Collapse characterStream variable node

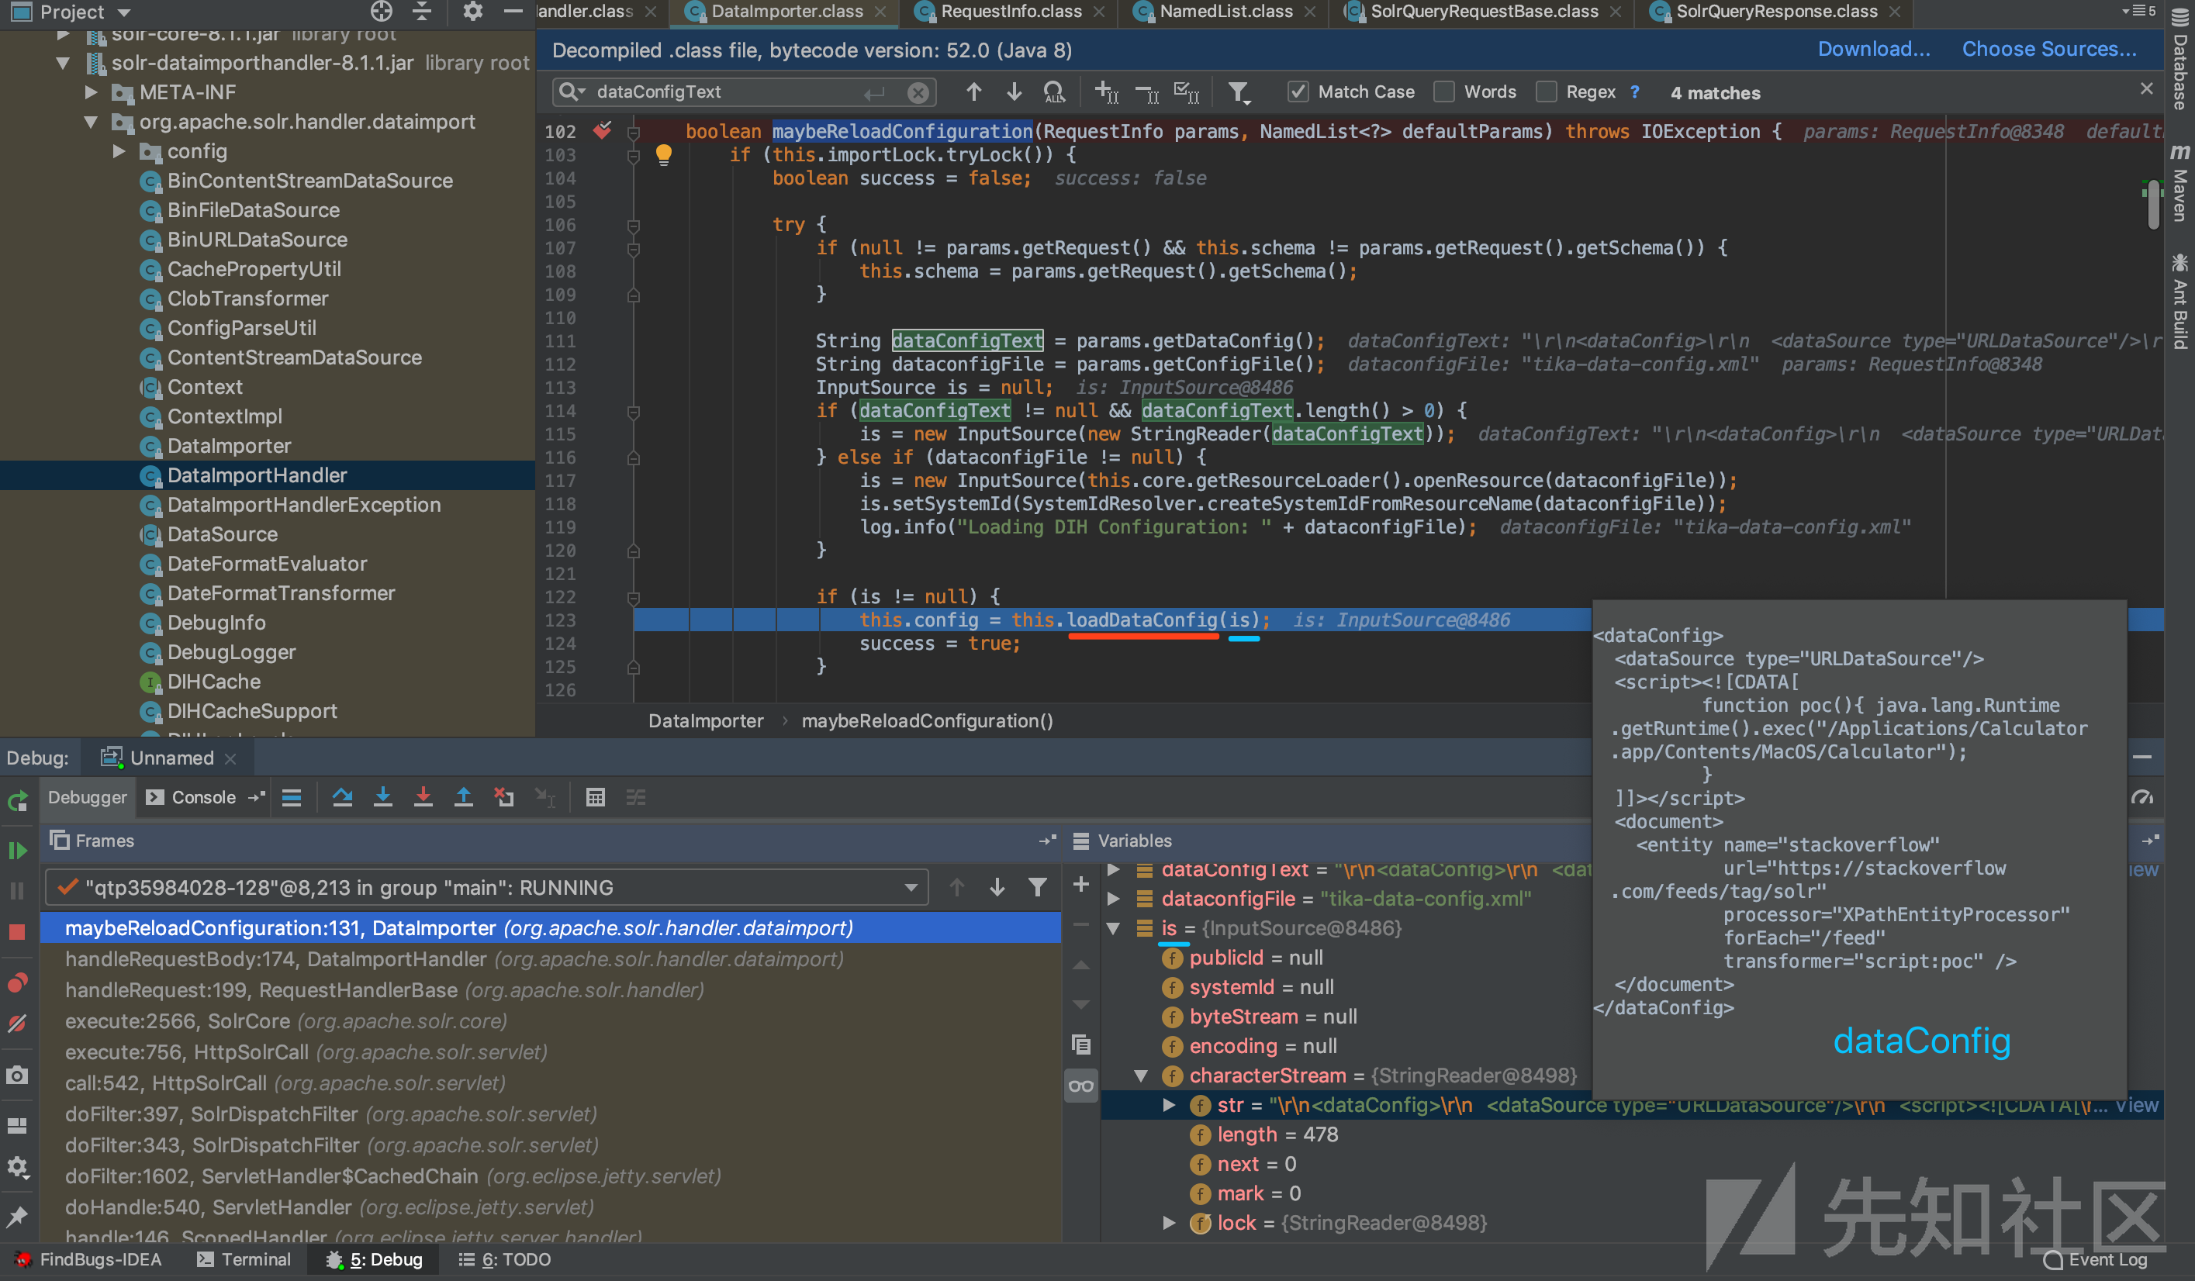[1141, 1076]
